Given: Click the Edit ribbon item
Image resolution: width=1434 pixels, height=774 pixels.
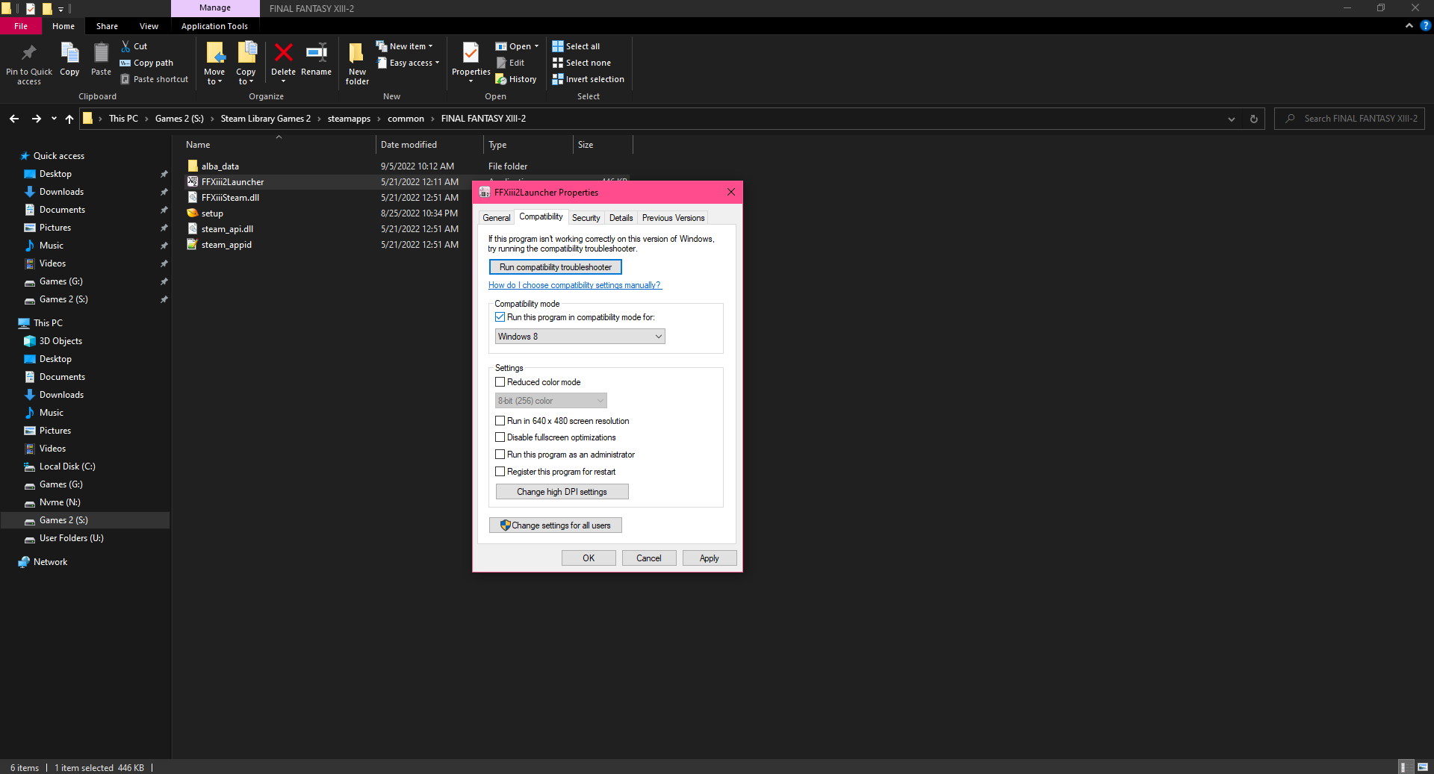Looking at the screenshot, I should click(510, 63).
